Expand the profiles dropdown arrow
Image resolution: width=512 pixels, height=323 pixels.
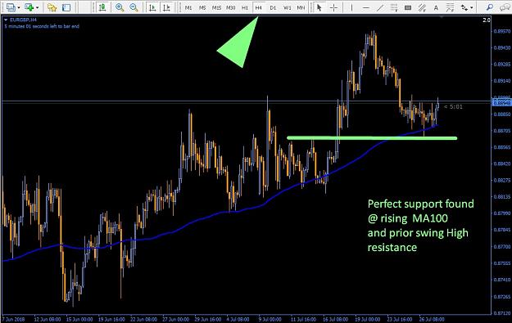[x=37, y=7]
